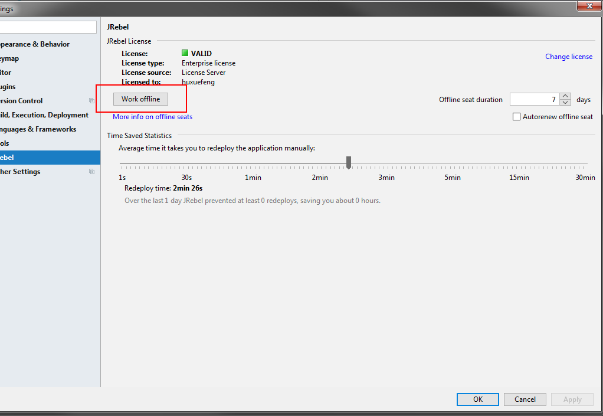This screenshot has width=603, height=416.
Task: Open the Change license link
Action: pos(568,56)
